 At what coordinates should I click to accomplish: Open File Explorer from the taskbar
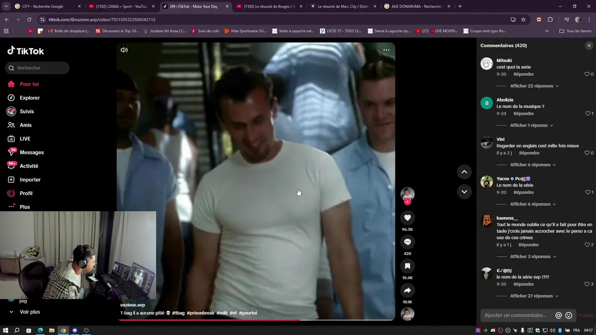point(52,330)
